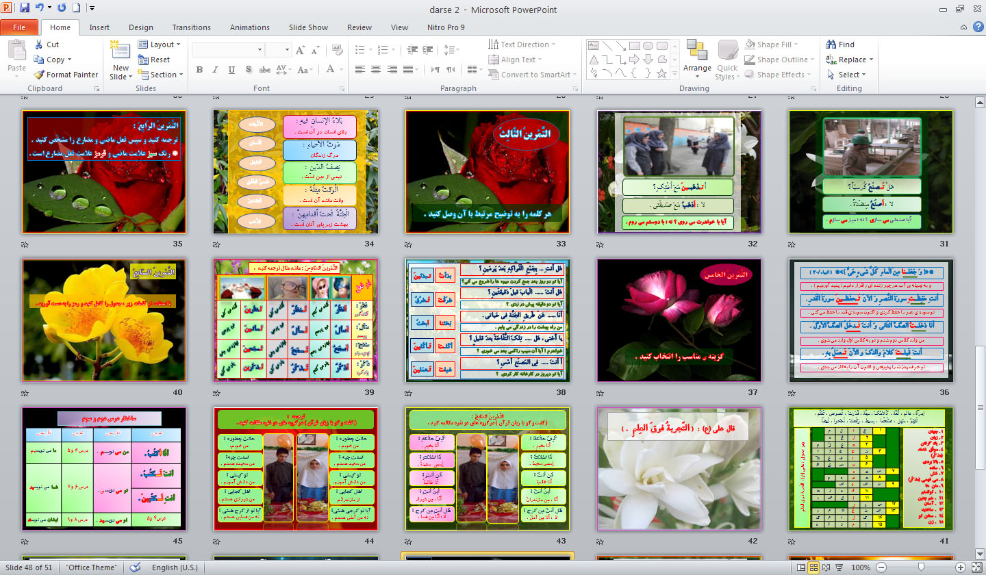Toggle Slide Sorter view button
Screen dimensions: 986x575
tap(812, 567)
